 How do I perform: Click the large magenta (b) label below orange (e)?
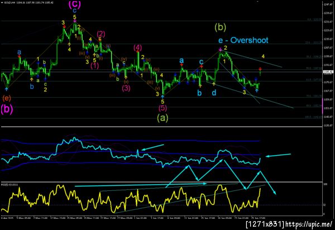pos(7,109)
